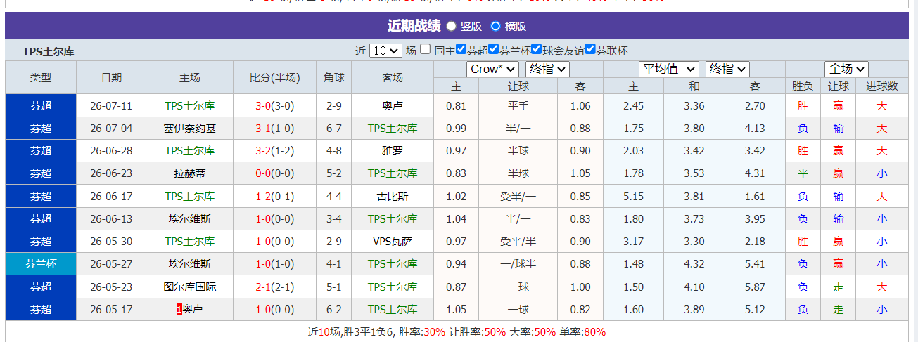This screenshot has height=342, width=918.
Task: Click the handicap 平手
Action: coord(518,106)
